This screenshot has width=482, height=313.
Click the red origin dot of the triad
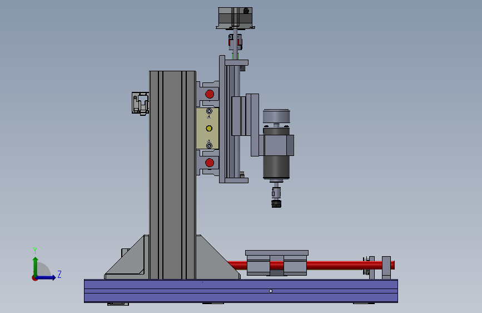(34, 278)
